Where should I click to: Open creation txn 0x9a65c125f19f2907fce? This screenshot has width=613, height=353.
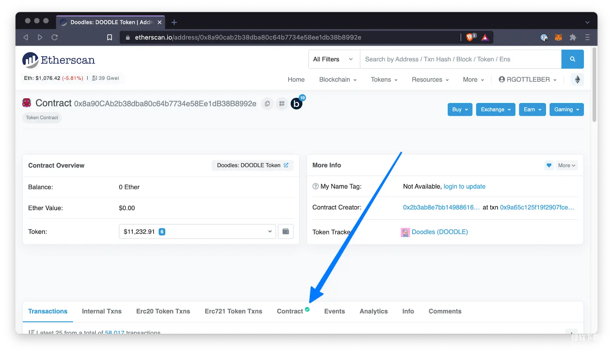point(537,207)
